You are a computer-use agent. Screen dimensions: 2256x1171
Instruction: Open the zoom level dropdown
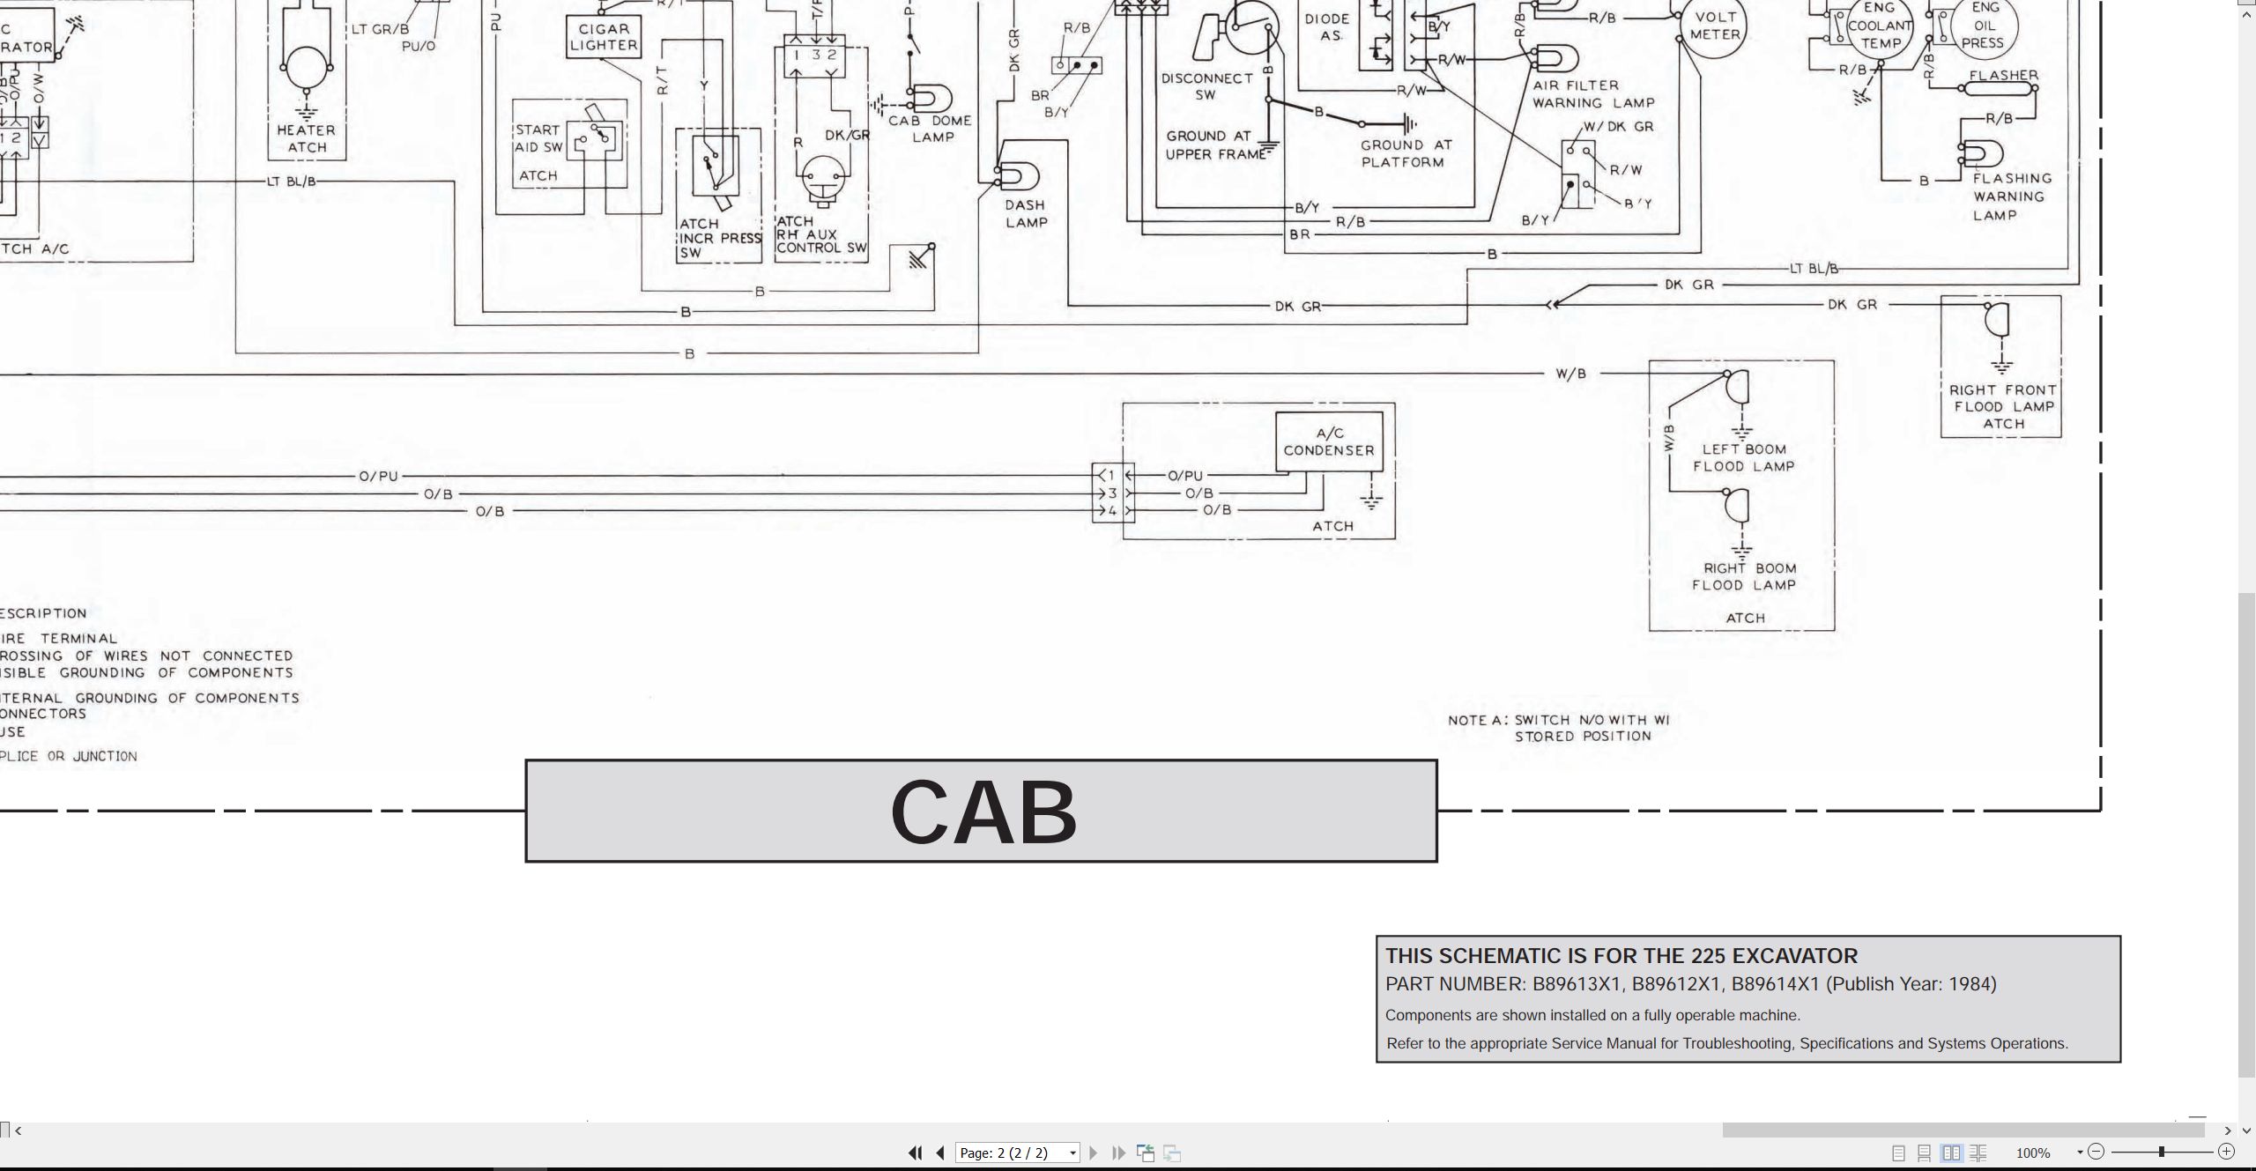point(2080,1152)
